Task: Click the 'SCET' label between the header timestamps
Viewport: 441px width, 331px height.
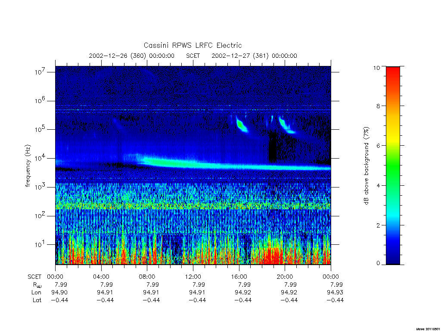Action: (x=193, y=56)
